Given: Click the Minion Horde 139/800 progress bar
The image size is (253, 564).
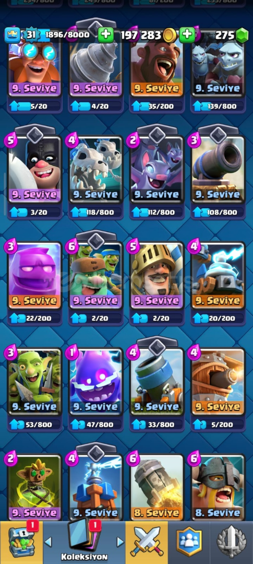Looking at the screenshot, I should [x=218, y=105].
